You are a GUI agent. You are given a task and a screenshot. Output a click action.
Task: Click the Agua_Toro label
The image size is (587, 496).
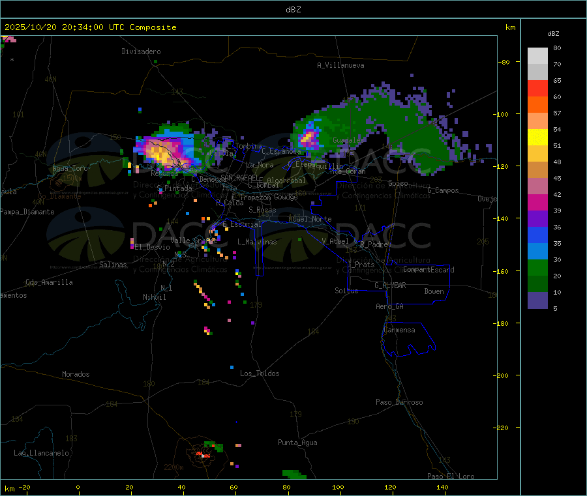click(x=70, y=169)
